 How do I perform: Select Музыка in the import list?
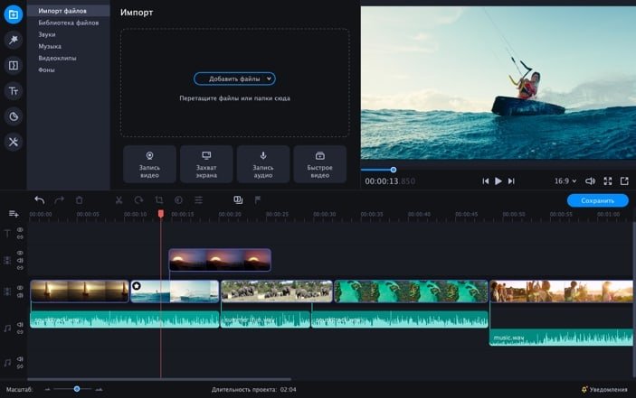pos(51,45)
